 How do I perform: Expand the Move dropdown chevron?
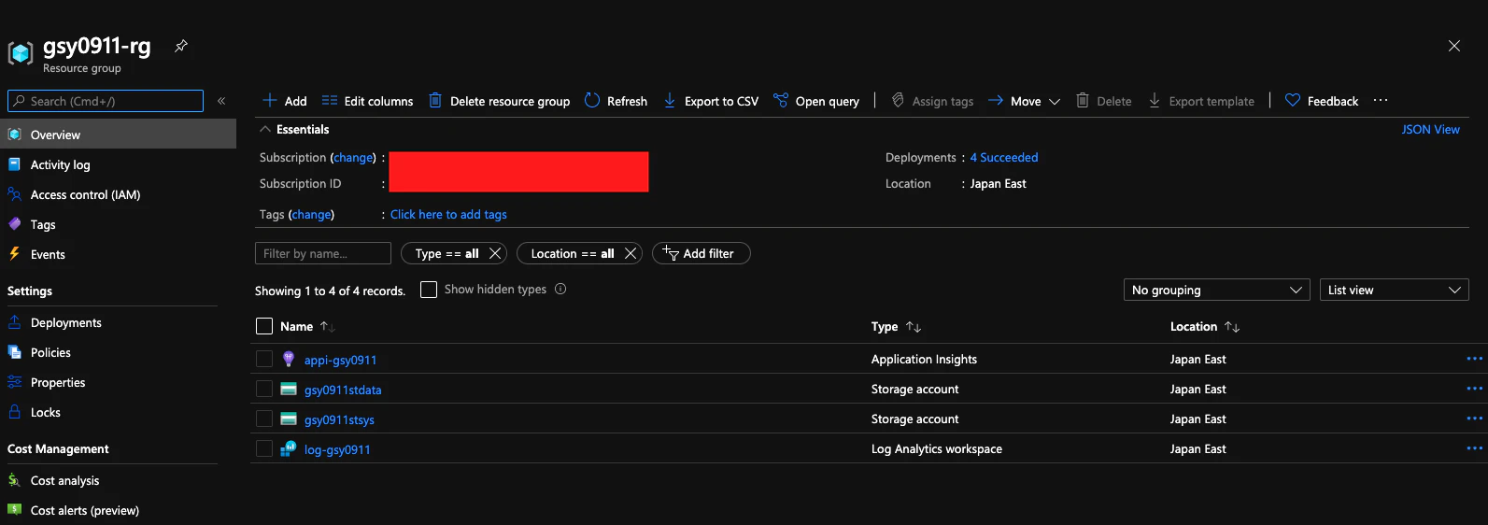point(1055,101)
